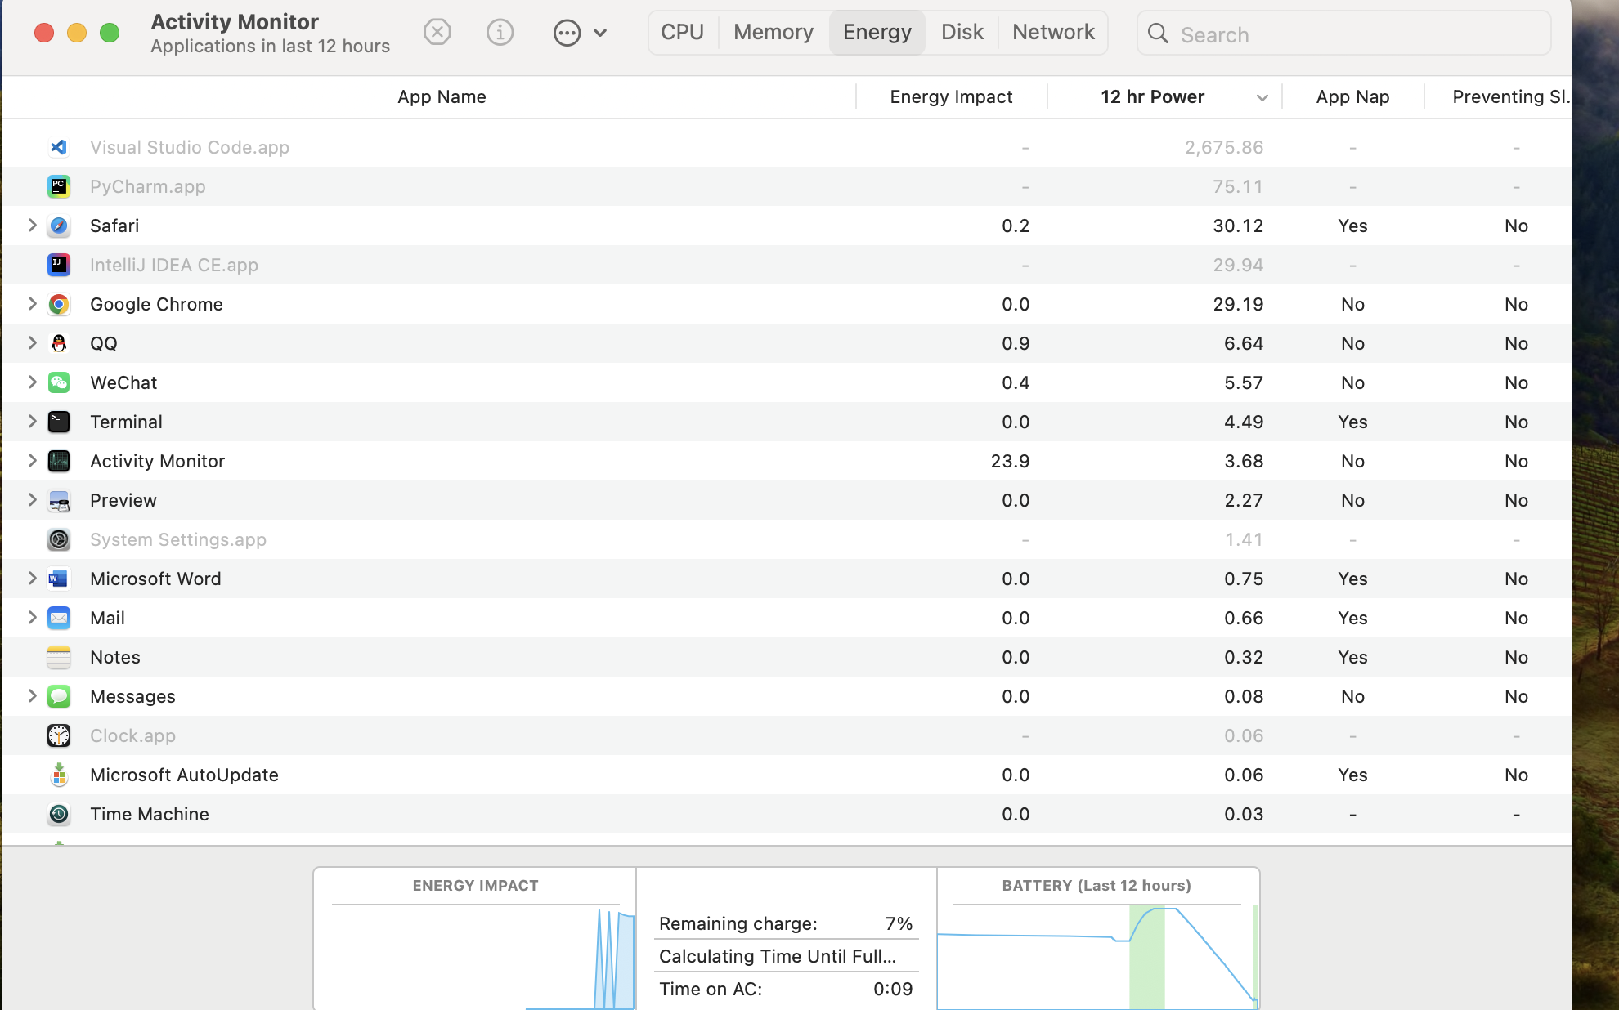Click the Google Chrome app icon
Viewport: 1619px width, 1010px height.
[x=59, y=305]
